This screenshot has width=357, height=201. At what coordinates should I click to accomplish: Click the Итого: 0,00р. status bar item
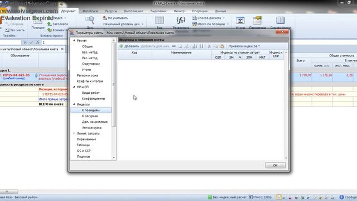click(x=260, y=197)
